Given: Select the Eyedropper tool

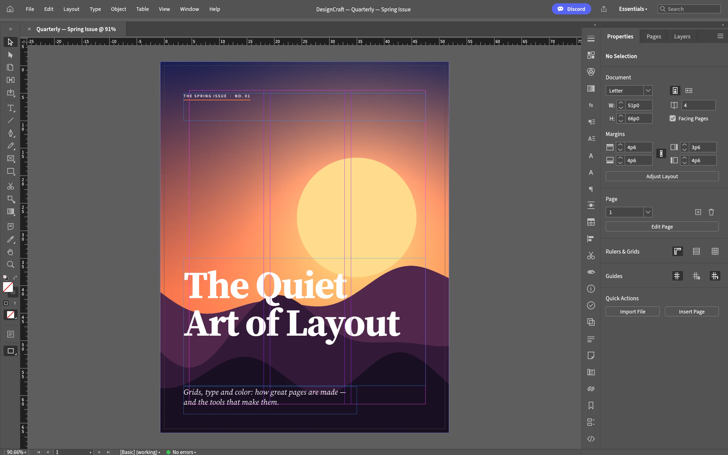Looking at the screenshot, I should [11, 239].
